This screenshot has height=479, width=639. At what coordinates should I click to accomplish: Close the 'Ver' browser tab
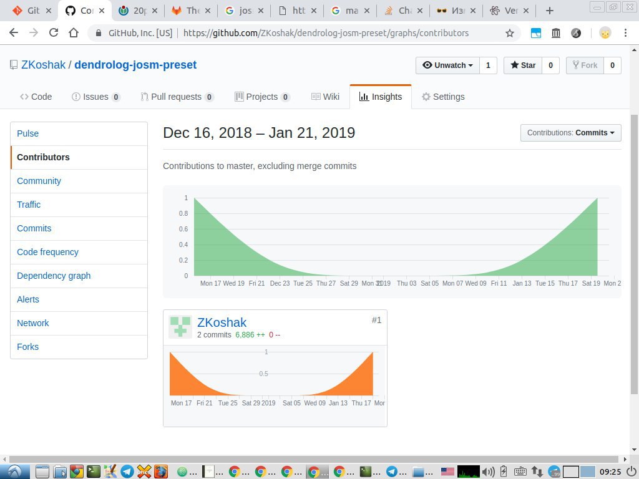pyautogui.click(x=526, y=11)
